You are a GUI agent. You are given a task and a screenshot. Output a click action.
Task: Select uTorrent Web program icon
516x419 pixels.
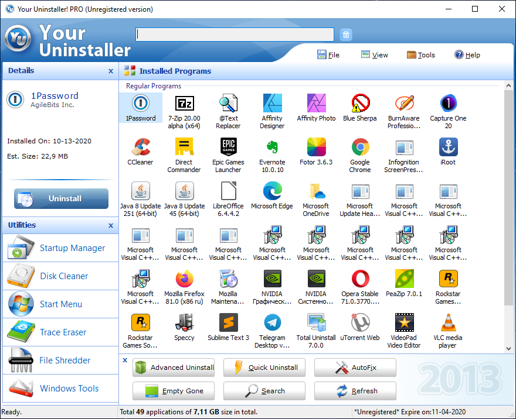pos(360,322)
